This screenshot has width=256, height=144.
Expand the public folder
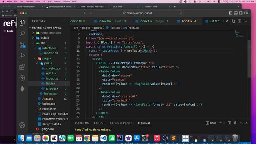(x=33, y=38)
